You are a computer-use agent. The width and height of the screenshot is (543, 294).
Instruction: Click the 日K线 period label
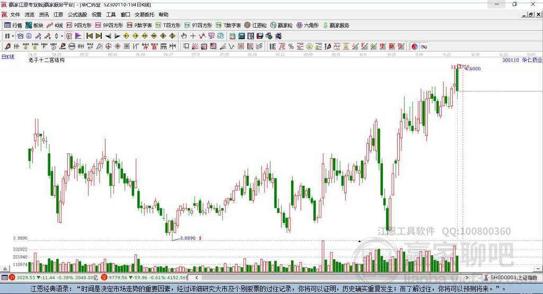pos(8,57)
